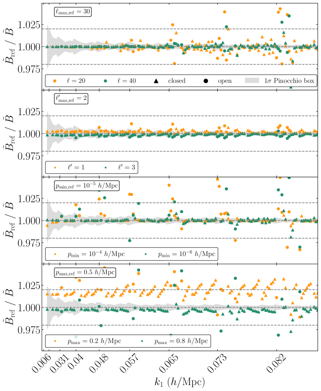Click the 'ℓ = 20' legend text
Screen dimensions: 321x391
76,81
